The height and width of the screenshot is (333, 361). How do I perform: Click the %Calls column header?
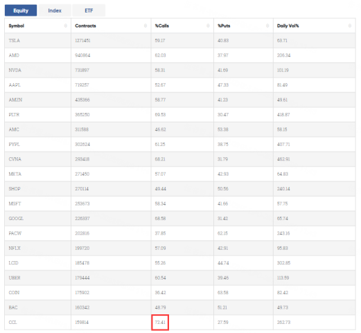point(182,26)
